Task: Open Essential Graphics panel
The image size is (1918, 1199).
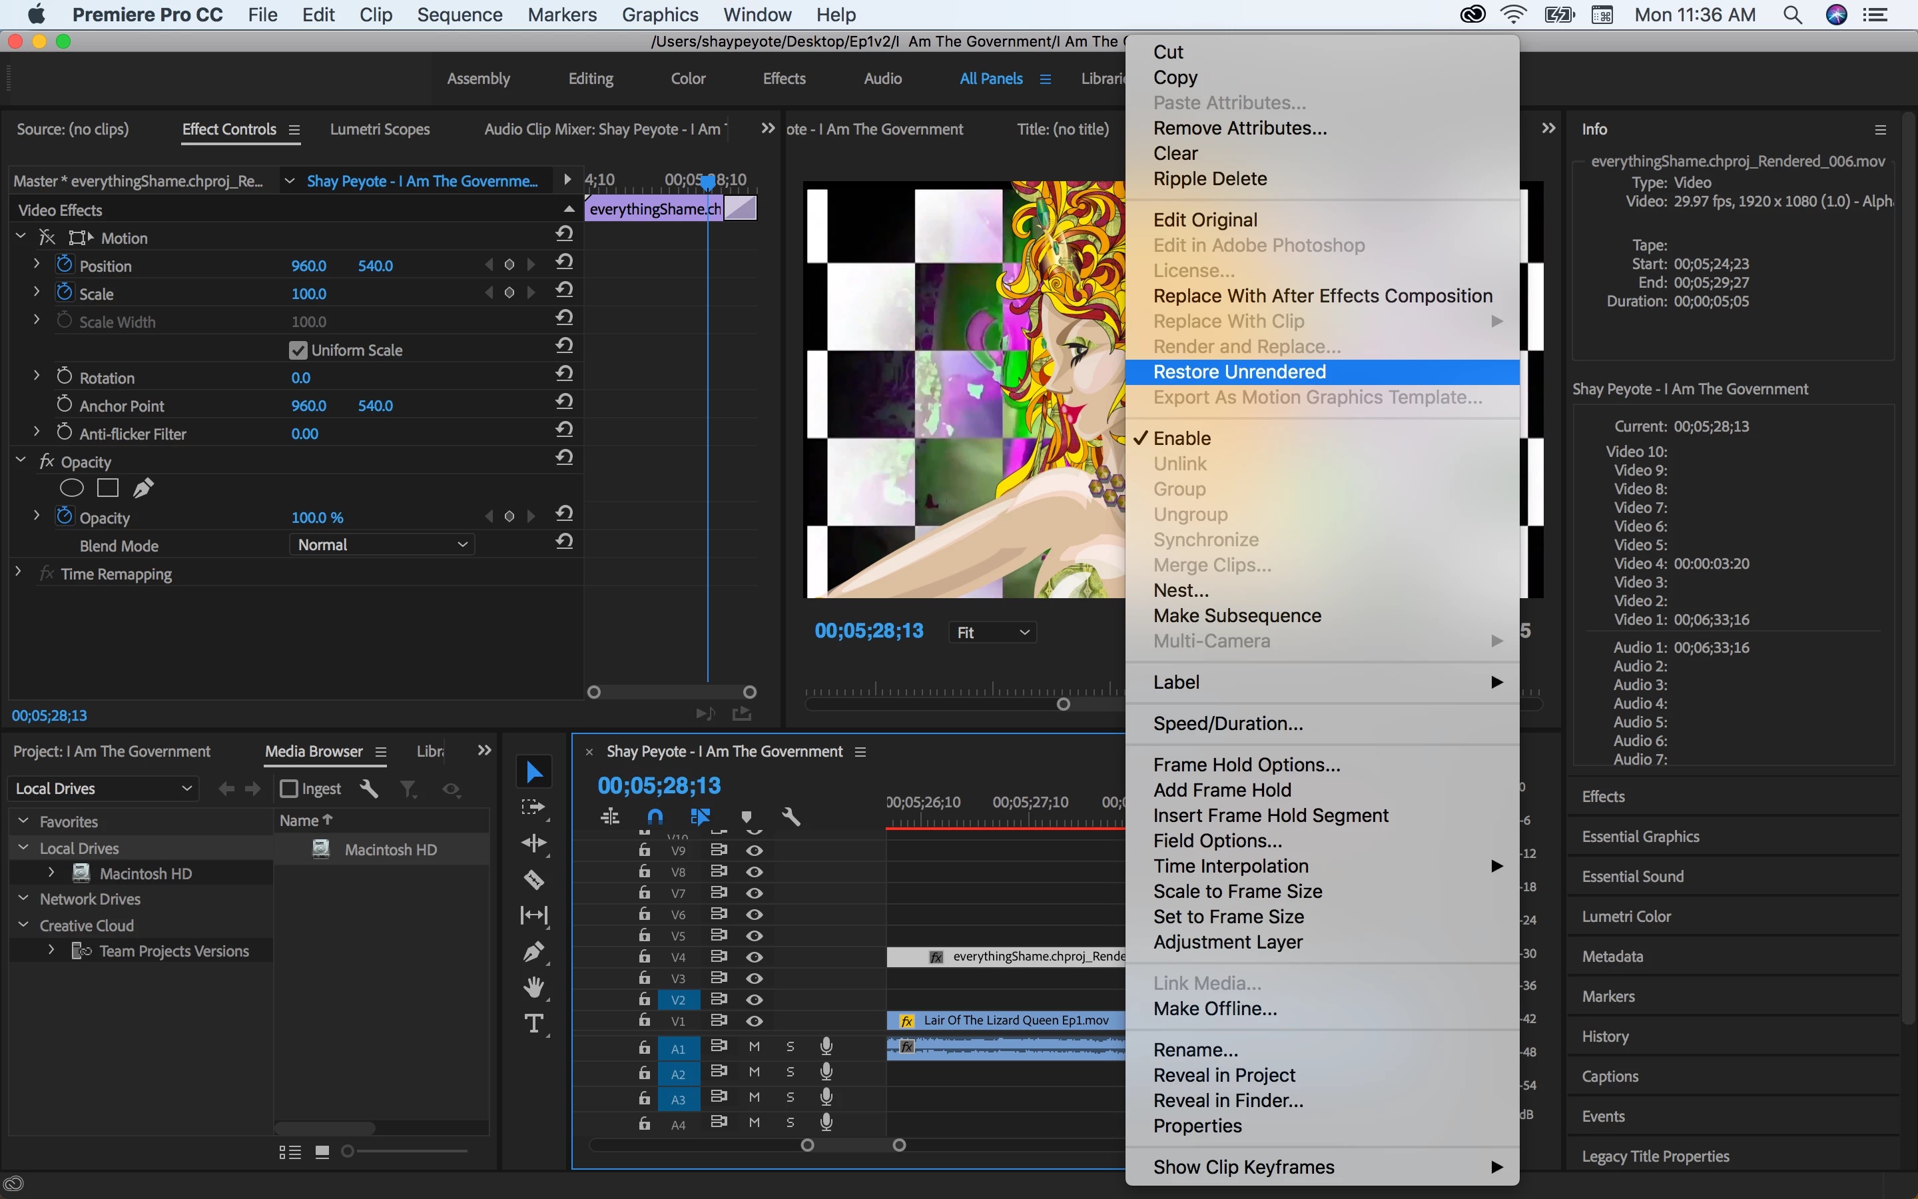Action: click(1640, 837)
